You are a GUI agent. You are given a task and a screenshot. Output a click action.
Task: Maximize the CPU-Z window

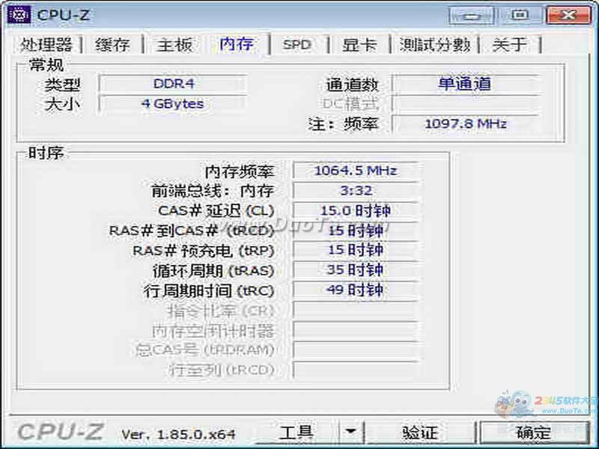520,14
